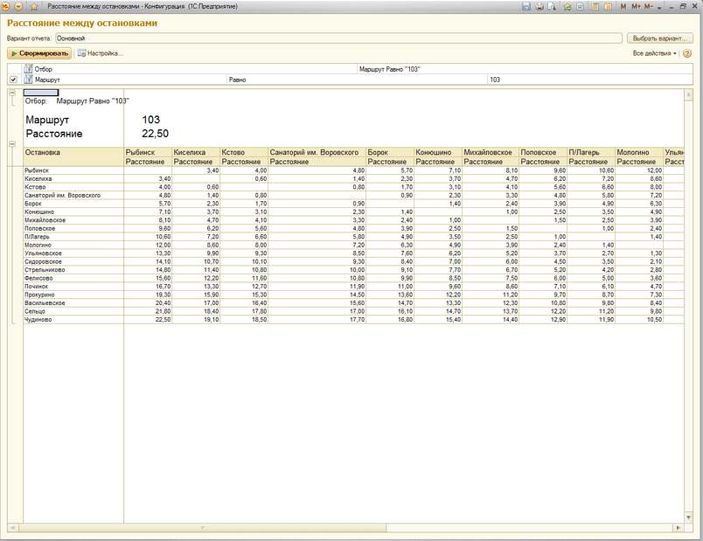The width and height of the screenshot is (703, 541).
Task: Click the Print icon
Action: (539, 7)
